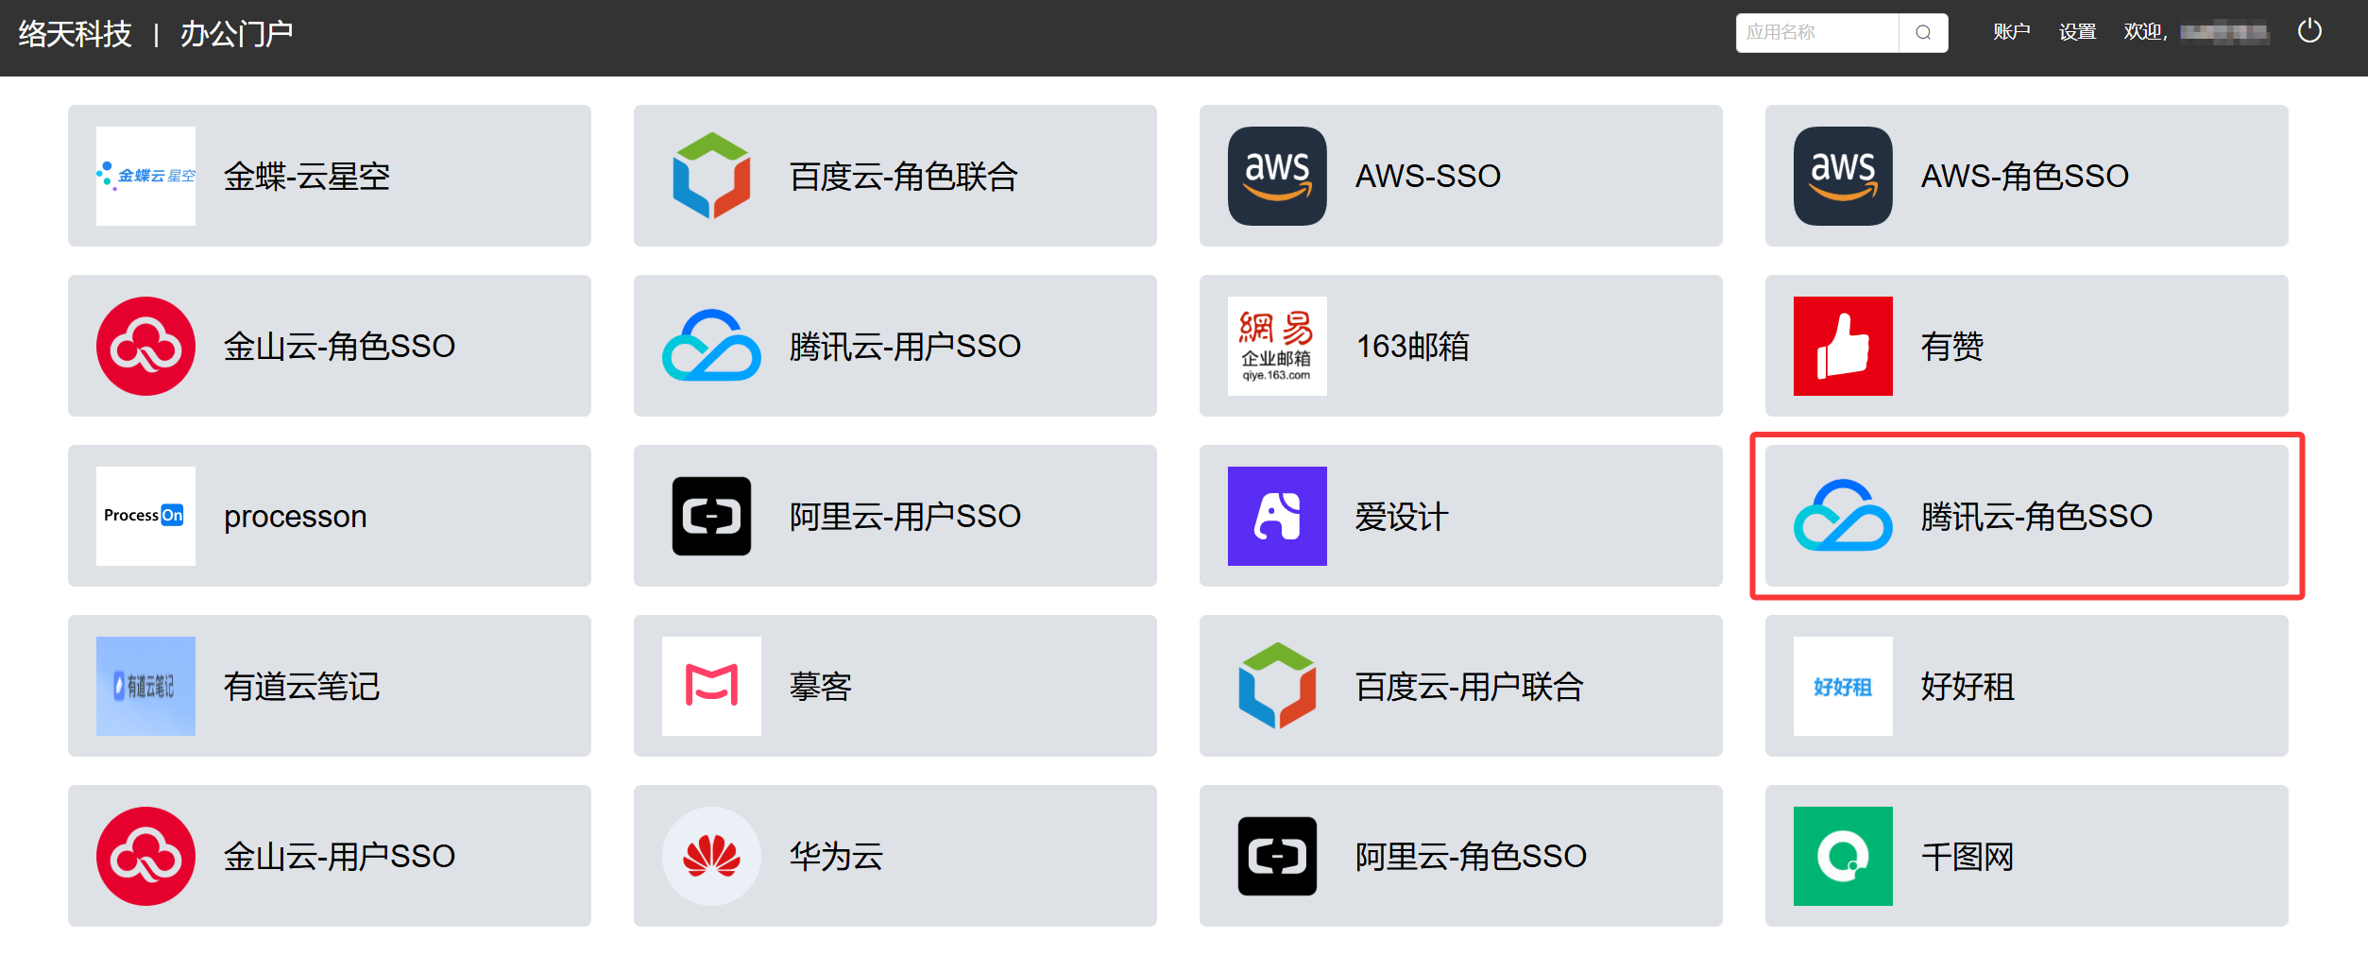Click the Huawei Cloud logo icon
Viewport: 2368px width, 955px height.
(711, 857)
